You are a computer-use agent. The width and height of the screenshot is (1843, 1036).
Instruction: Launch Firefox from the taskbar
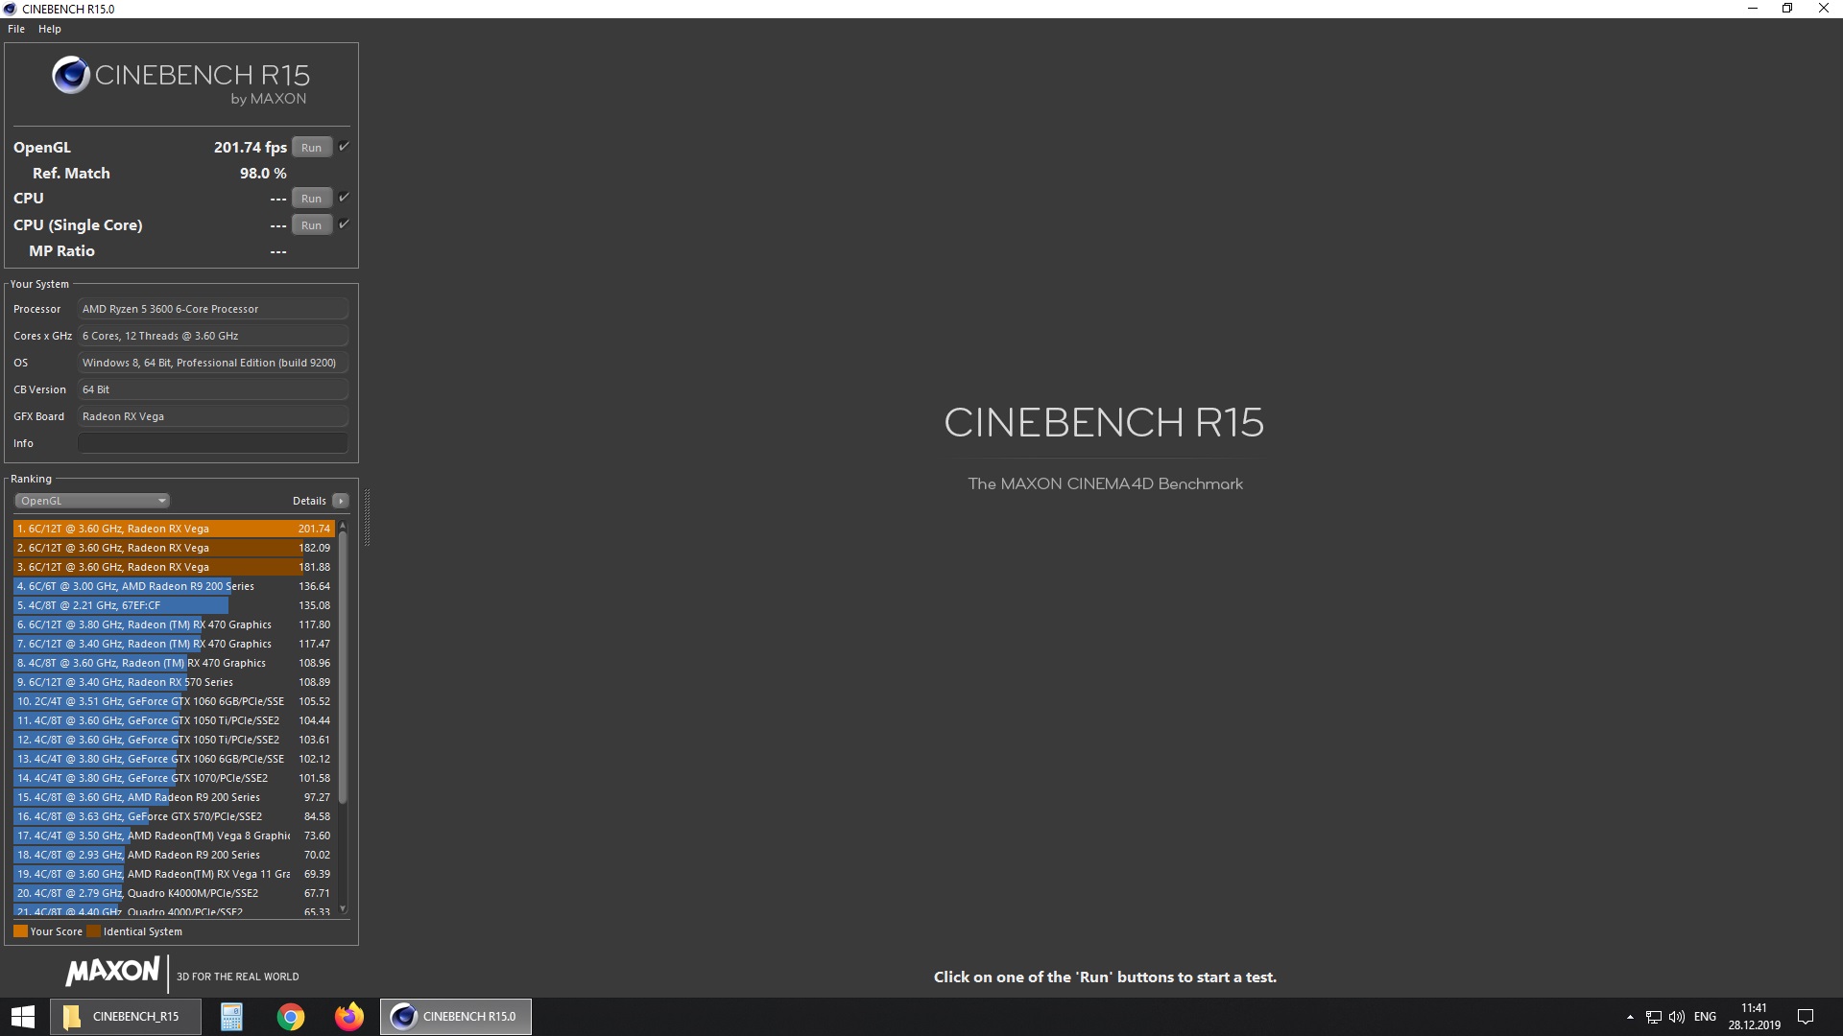(x=348, y=1017)
